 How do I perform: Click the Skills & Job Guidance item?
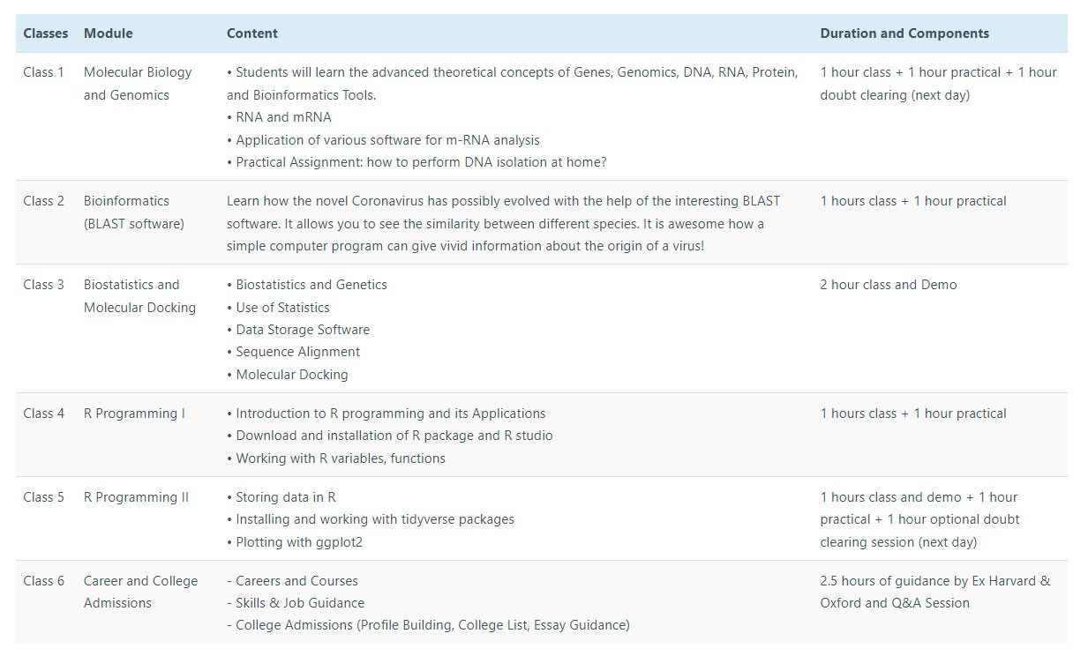(x=296, y=603)
